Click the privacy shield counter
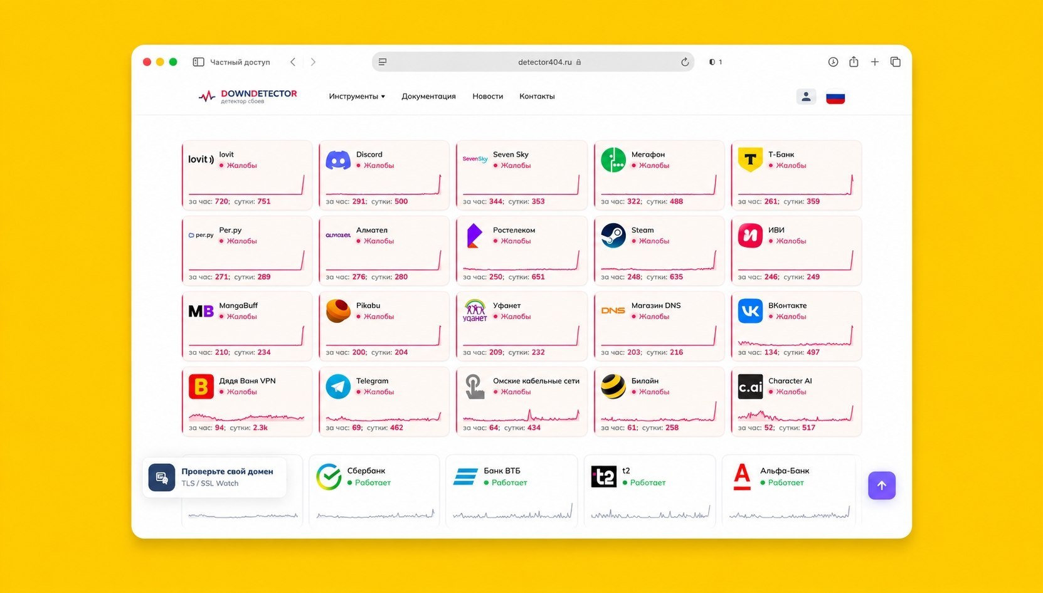The width and height of the screenshot is (1043, 593). click(716, 62)
